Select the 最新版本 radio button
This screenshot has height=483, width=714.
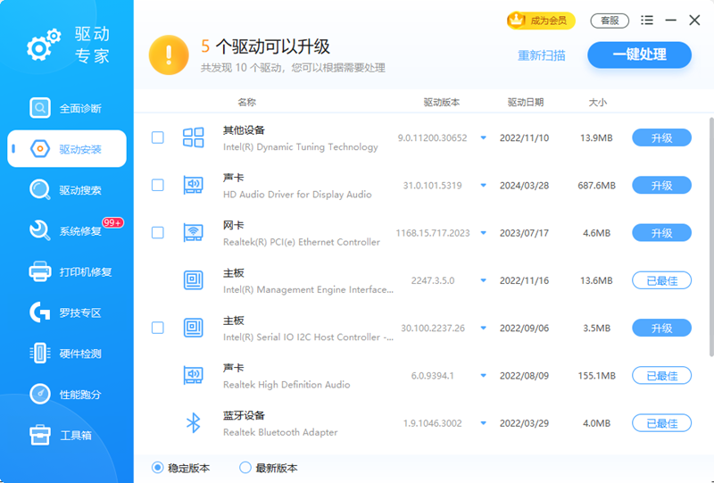(245, 468)
